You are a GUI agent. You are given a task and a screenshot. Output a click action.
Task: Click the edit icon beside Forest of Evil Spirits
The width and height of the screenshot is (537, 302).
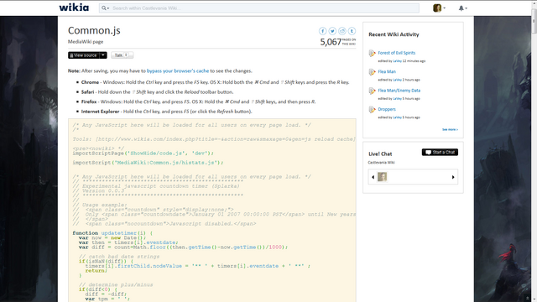coord(373,54)
